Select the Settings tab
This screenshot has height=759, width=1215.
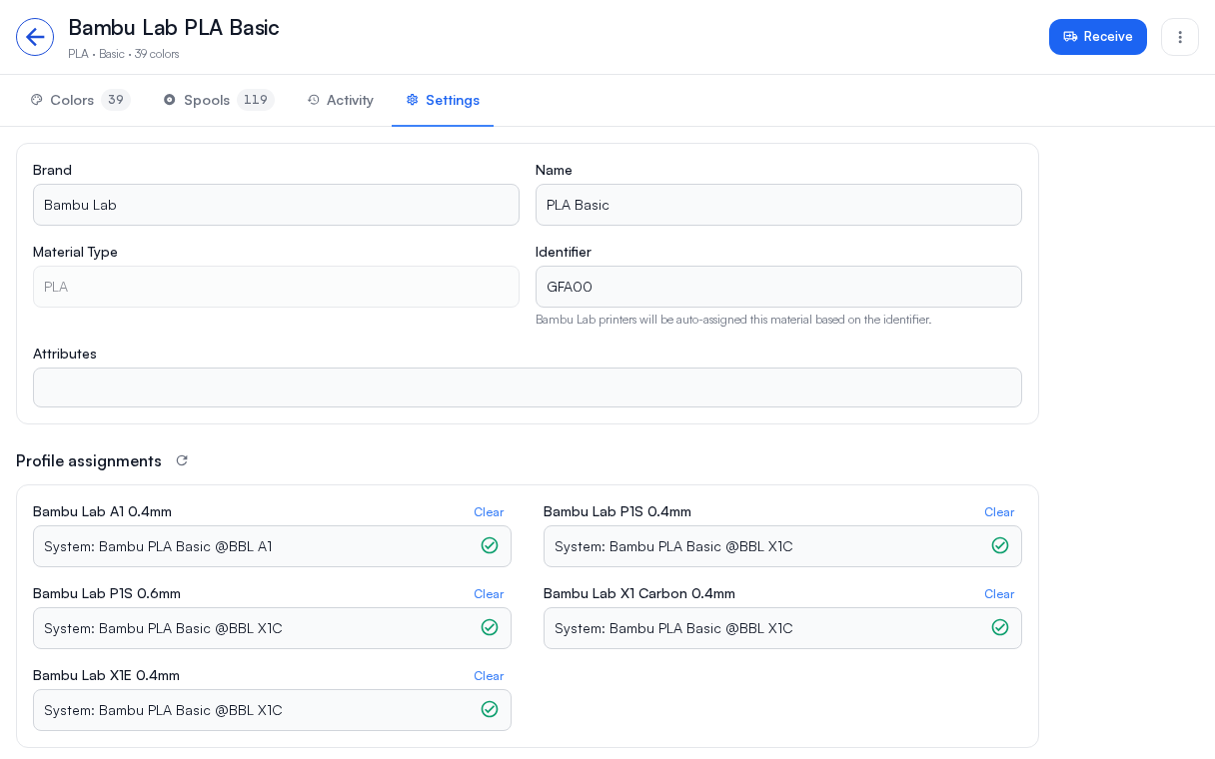[x=443, y=100]
